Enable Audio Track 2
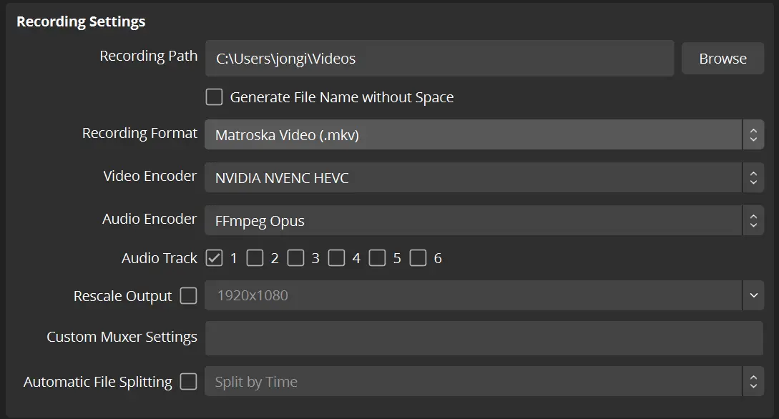Image resolution: width=779 pixels, height=419 pixels. (255, 258)
